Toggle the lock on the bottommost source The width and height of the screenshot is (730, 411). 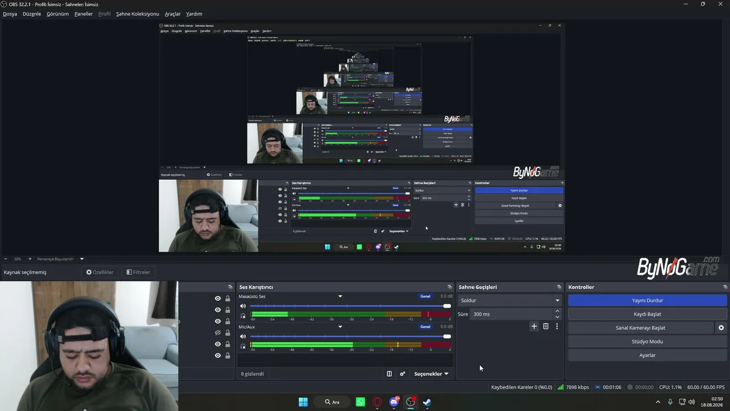click(228, 356)
